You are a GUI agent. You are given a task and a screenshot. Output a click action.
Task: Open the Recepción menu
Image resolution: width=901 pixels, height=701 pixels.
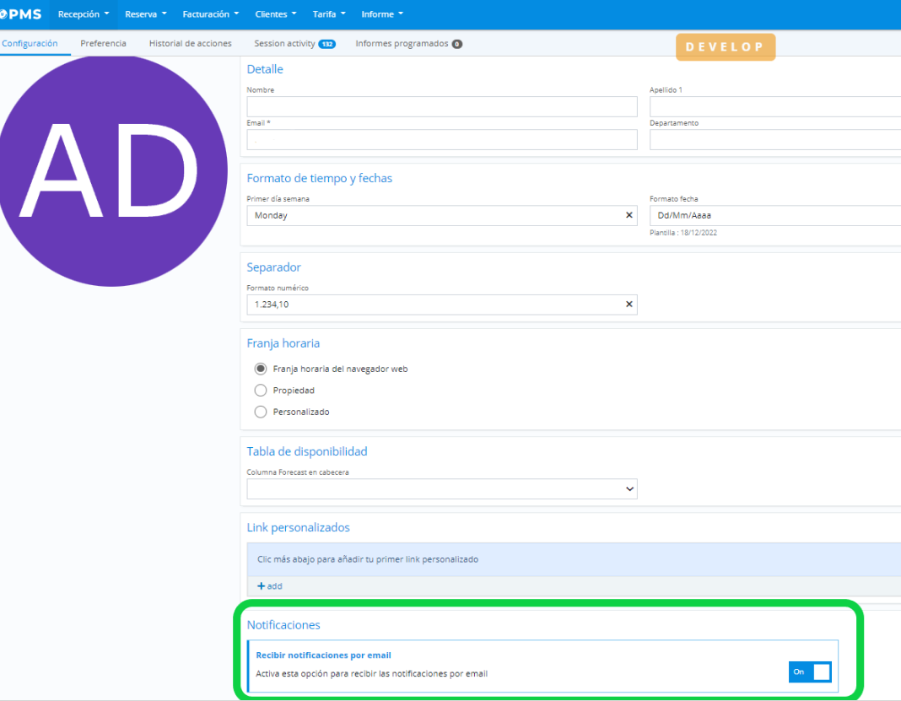84,14
